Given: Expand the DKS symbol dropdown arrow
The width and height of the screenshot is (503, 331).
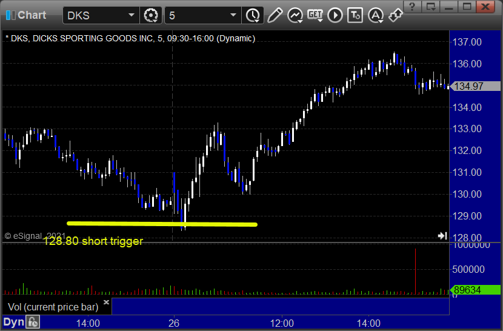Looking at the screenshot, I should pos(131,15).
